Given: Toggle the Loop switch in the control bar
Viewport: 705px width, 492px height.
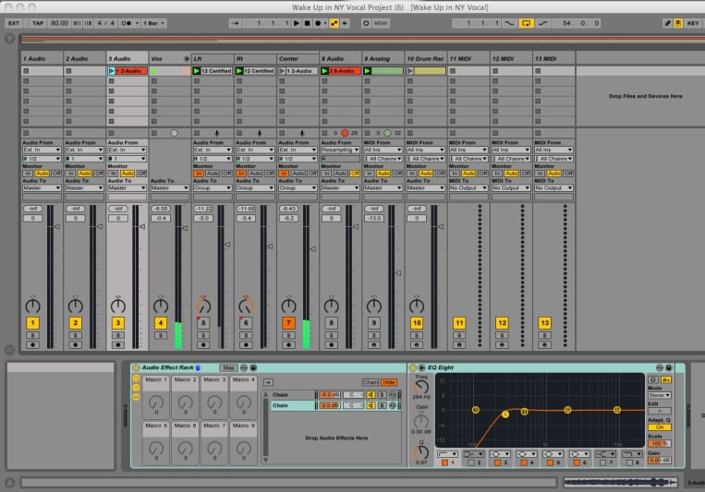Looking at the screenshot, I should (x=526, y=23).
